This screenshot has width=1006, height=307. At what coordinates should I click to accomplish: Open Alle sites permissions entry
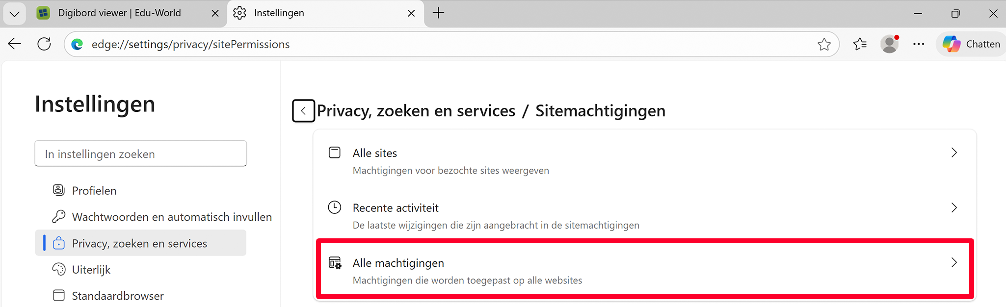644,161
